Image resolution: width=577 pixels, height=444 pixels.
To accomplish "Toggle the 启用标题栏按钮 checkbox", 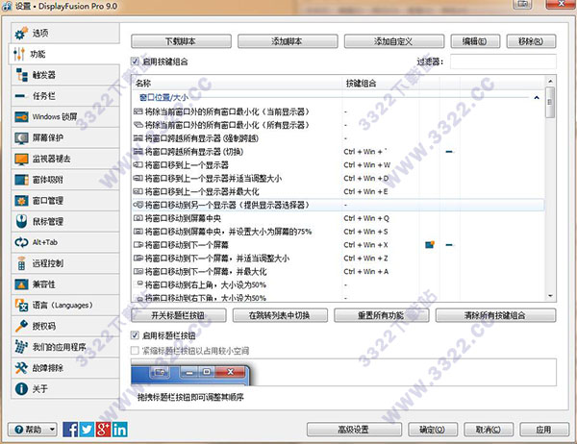I will (135, 335).
